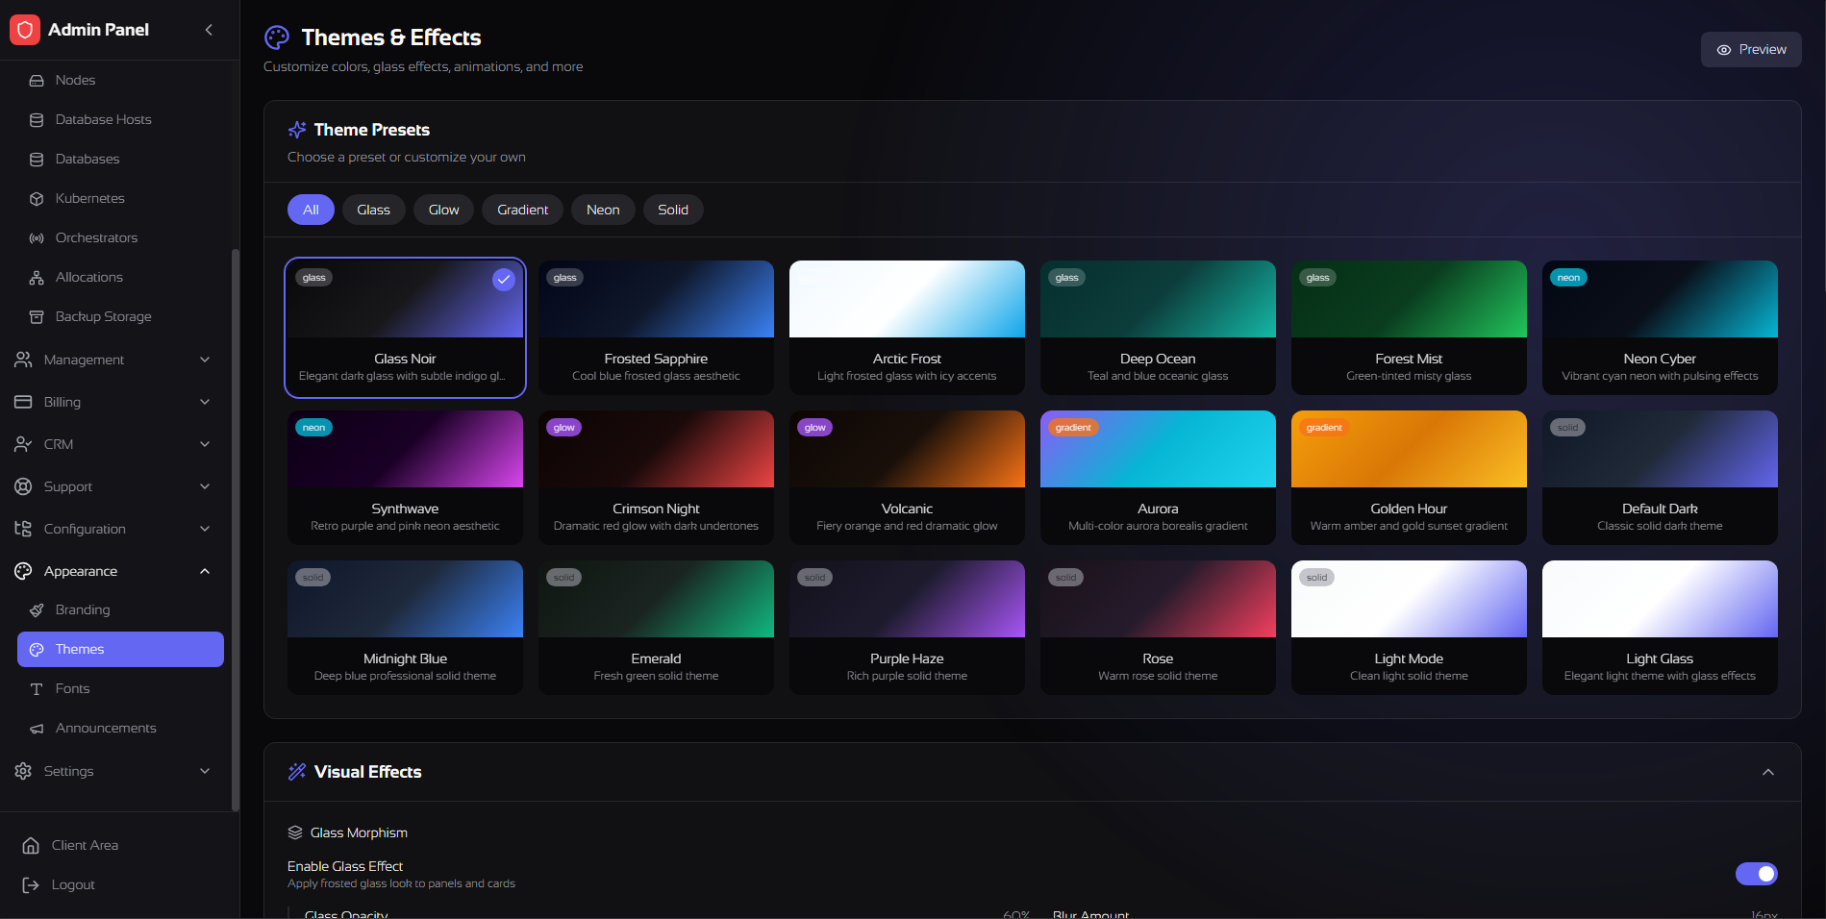This screenshot has height=919, width=1826.
Task: Click the Orchestrators icon
Action: 37,237
